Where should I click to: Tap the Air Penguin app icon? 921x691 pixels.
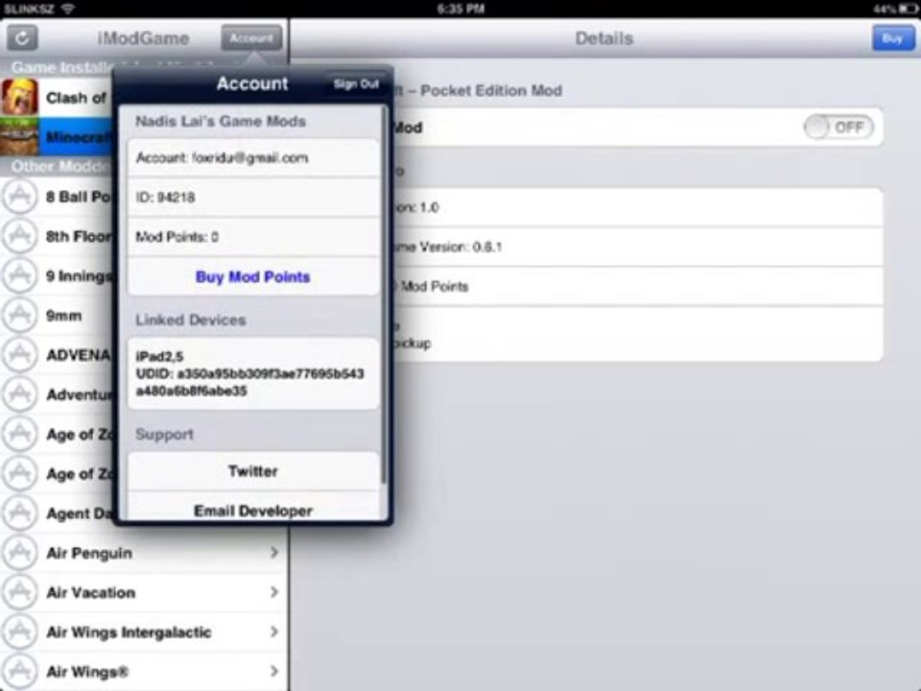(20, 553)
